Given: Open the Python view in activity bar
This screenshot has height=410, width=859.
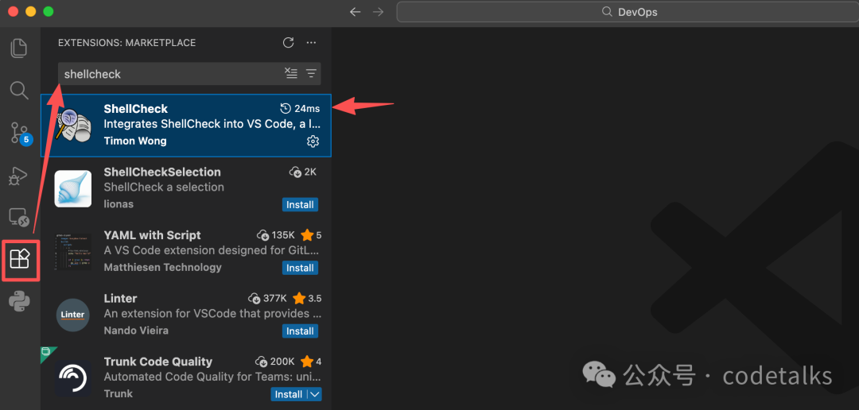Looking at the screenshot, I should [x=19, y=301].
